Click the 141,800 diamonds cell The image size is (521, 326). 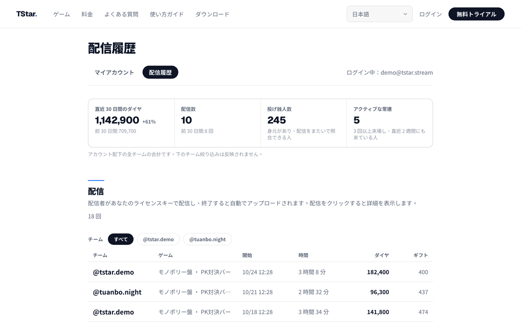378,312
